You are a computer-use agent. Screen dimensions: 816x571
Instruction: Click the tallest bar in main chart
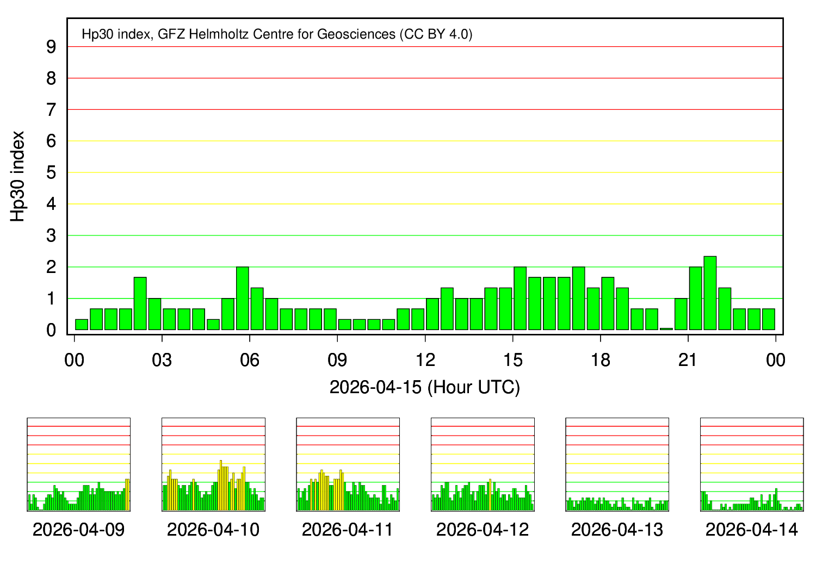(x=710, y=293)
